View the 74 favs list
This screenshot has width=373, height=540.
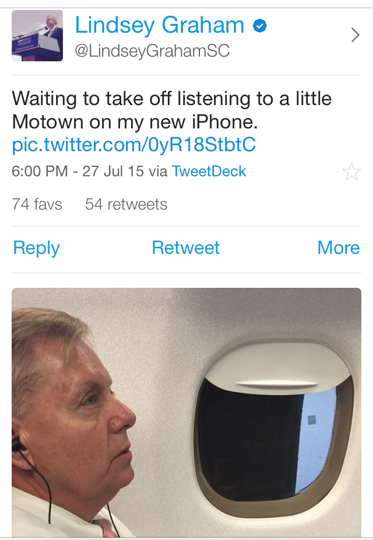(x=37, y=204)
